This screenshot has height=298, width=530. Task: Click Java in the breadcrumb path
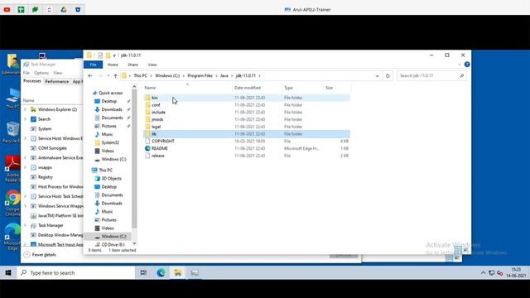224,75
